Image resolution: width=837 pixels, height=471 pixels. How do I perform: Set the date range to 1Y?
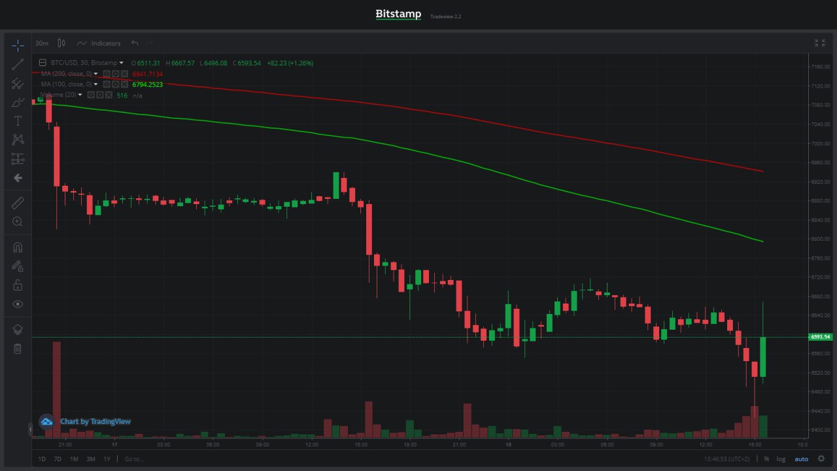tap(107, 459)
